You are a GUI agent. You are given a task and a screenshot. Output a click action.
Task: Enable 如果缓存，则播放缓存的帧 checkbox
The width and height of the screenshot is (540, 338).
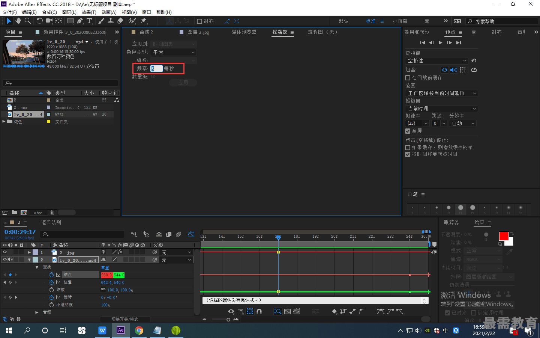(408, 148)
